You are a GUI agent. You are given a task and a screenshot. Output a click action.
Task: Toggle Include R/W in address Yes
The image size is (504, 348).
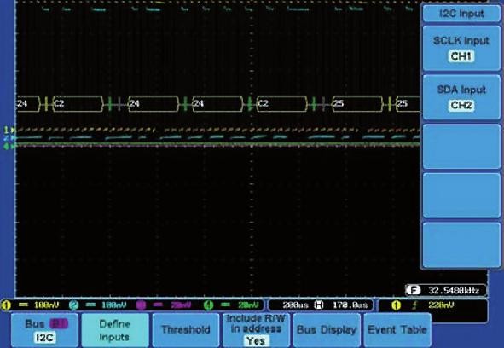[256, 330]
